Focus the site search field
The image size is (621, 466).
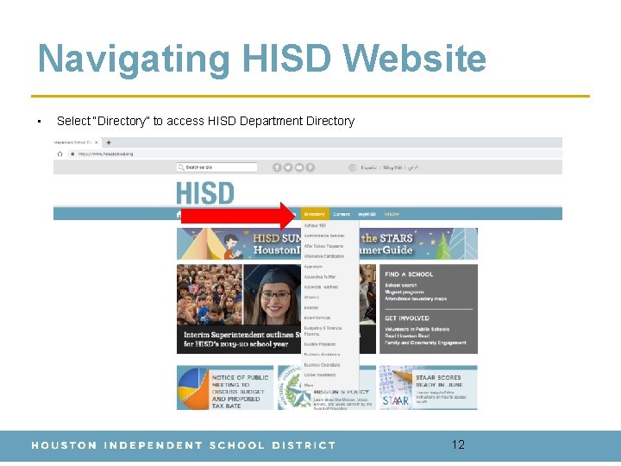click(217, 167)
